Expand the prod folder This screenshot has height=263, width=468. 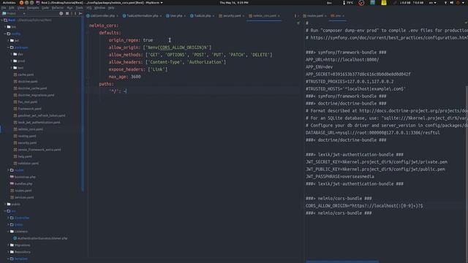pos(12,61)
